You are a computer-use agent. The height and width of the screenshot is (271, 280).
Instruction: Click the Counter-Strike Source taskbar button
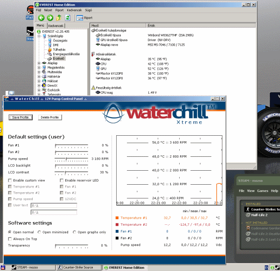click(x=78, y=267)
